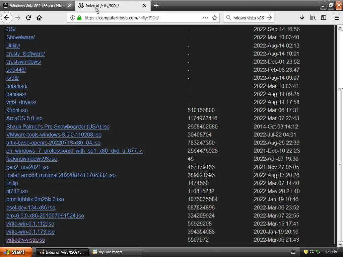Download gen2_nov2021.iso

click(28, 167)
